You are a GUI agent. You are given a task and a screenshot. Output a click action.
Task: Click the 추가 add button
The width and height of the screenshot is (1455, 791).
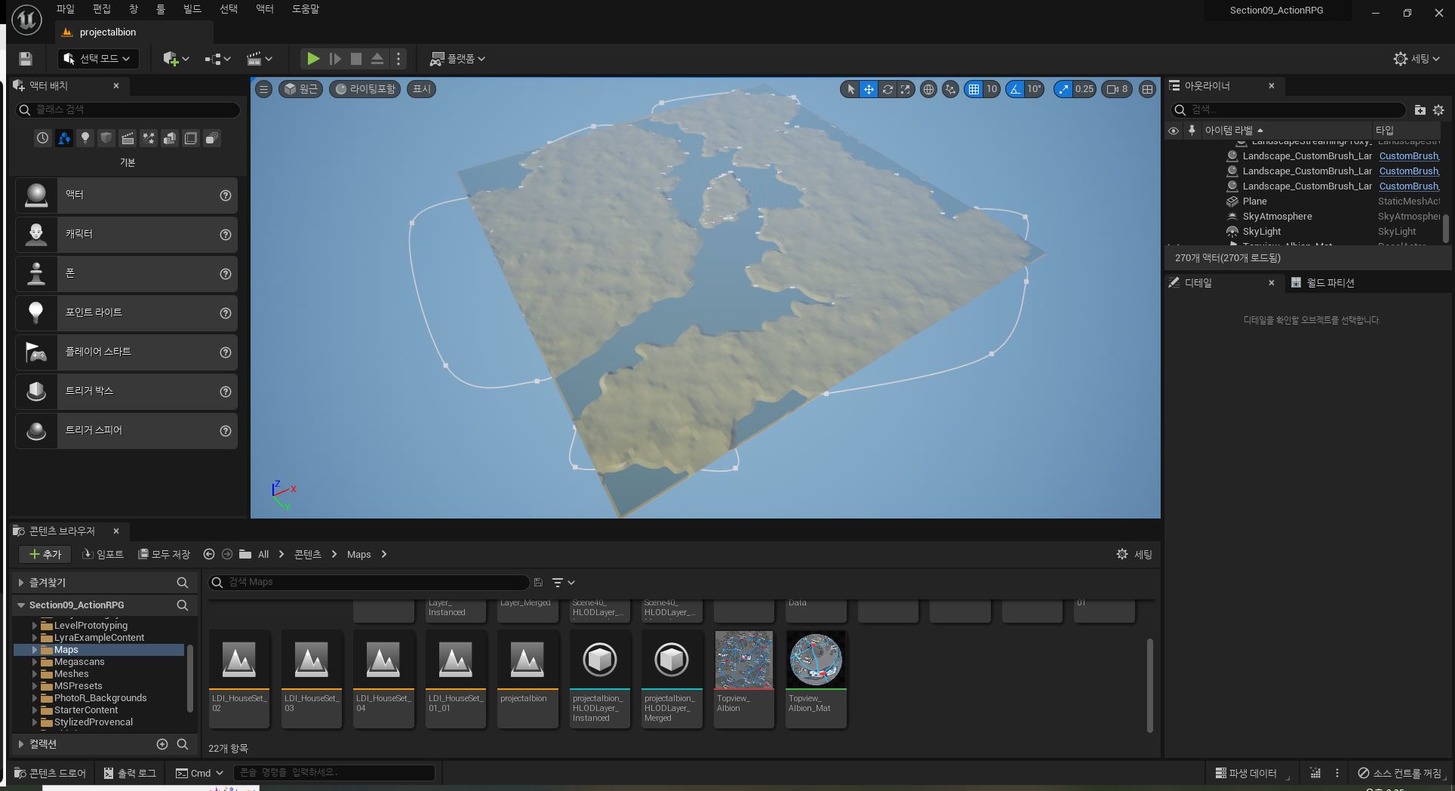(45, 554)
